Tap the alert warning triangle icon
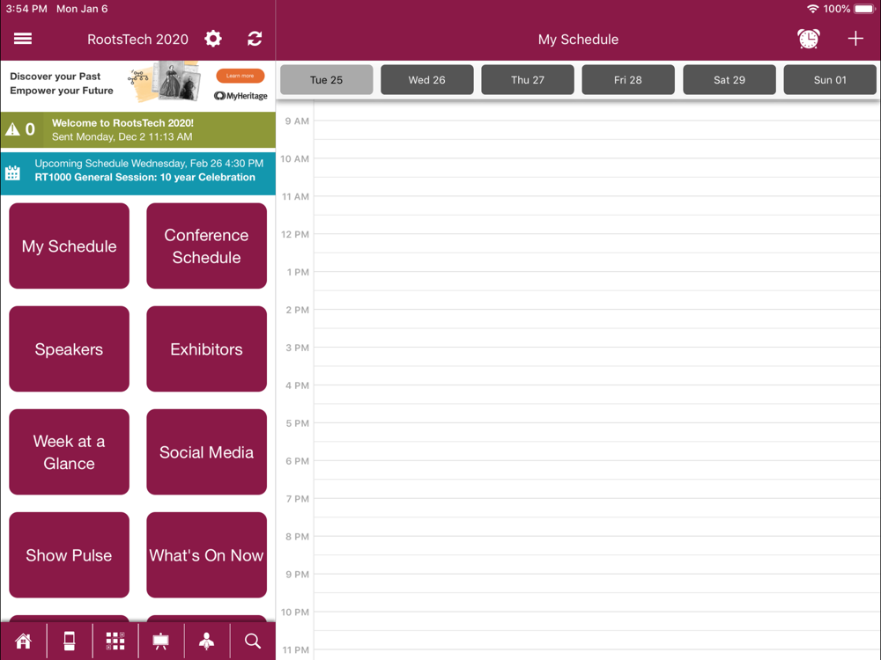The width and height of the screenshot is (881, 660). [x=12, y=129]
